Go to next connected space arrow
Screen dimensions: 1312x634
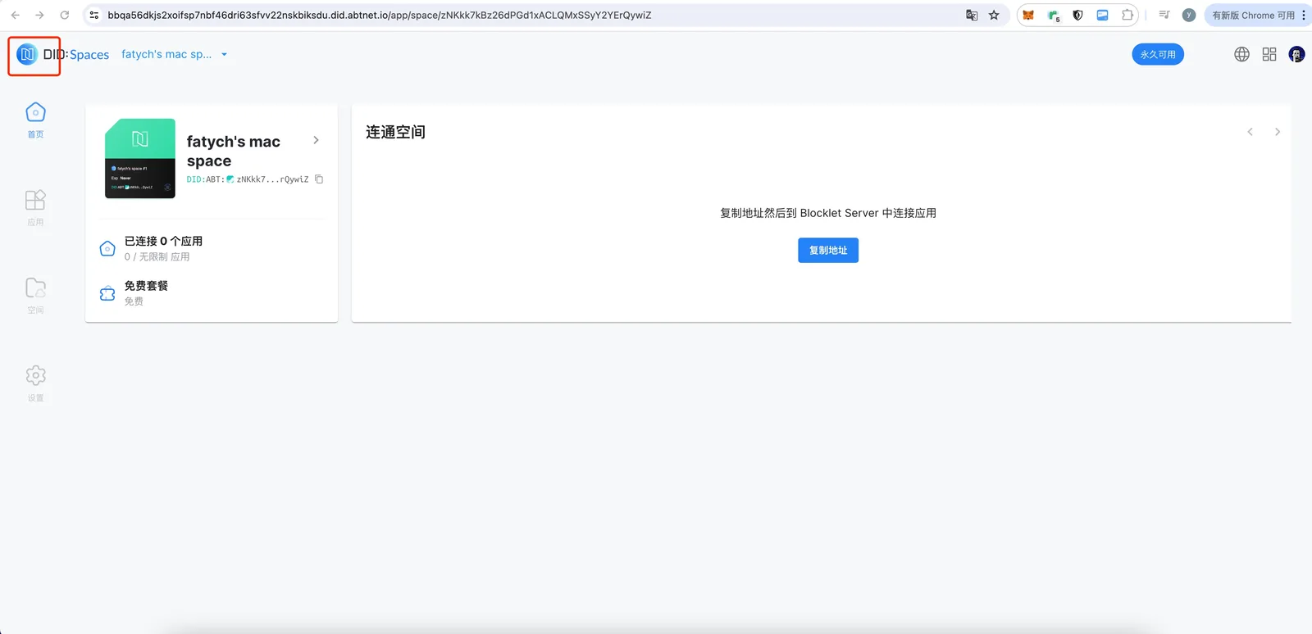1277,132
